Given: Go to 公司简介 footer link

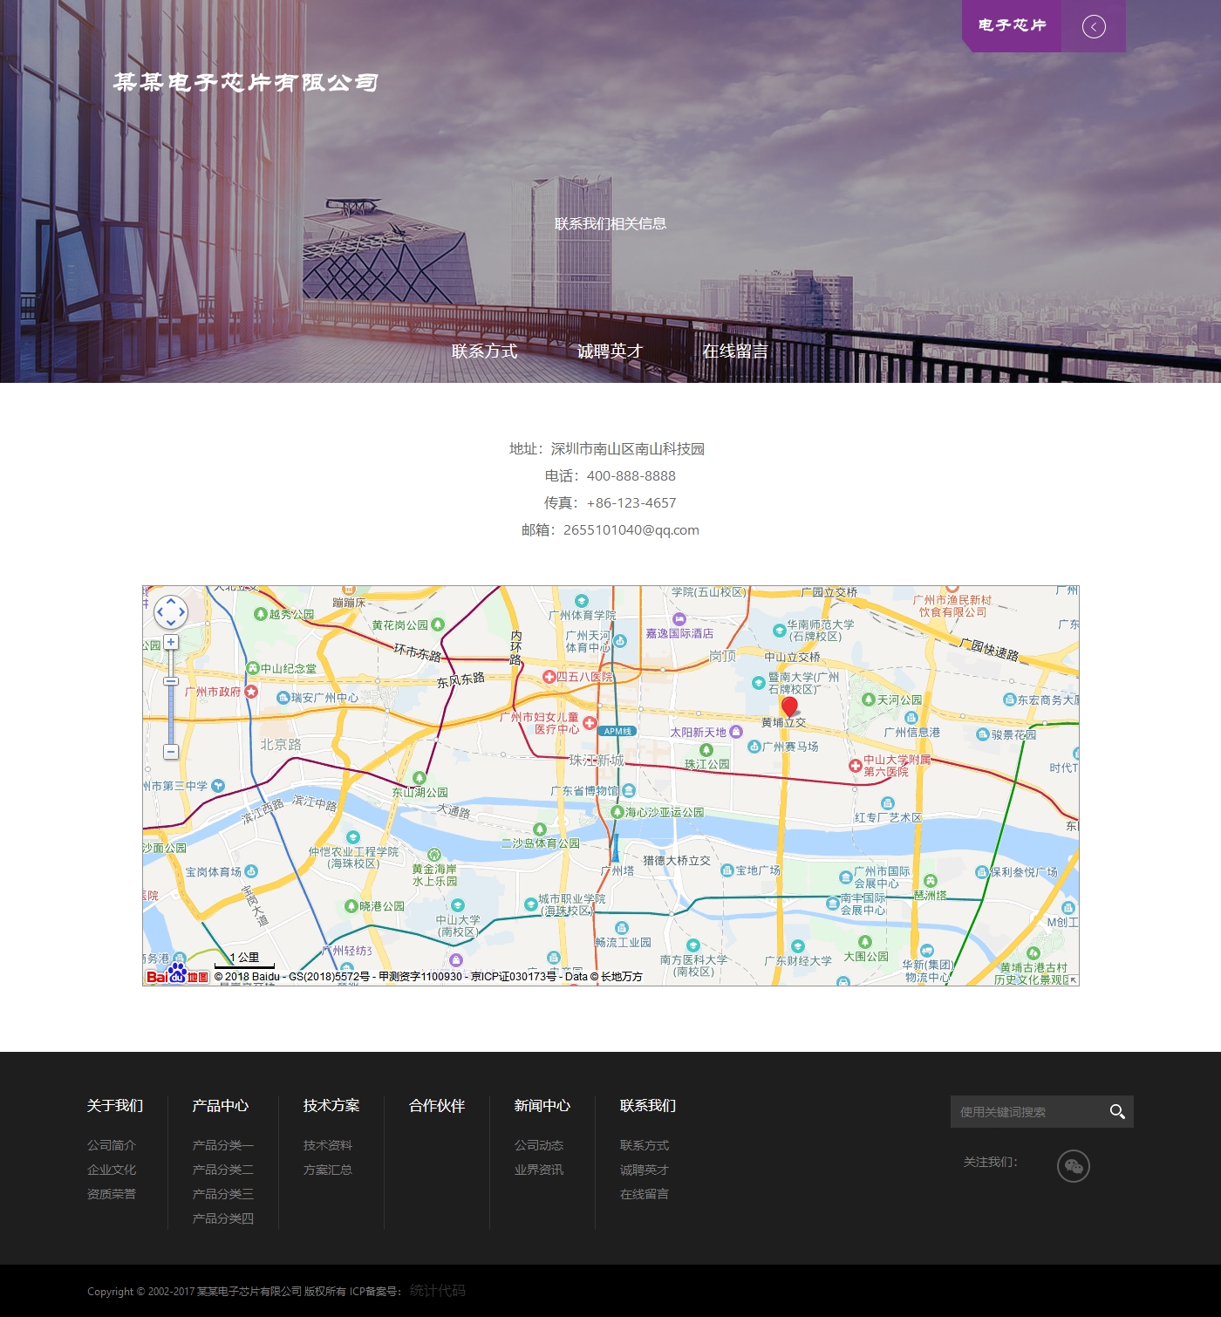Looking at the screenshot, I should 112,1145.
